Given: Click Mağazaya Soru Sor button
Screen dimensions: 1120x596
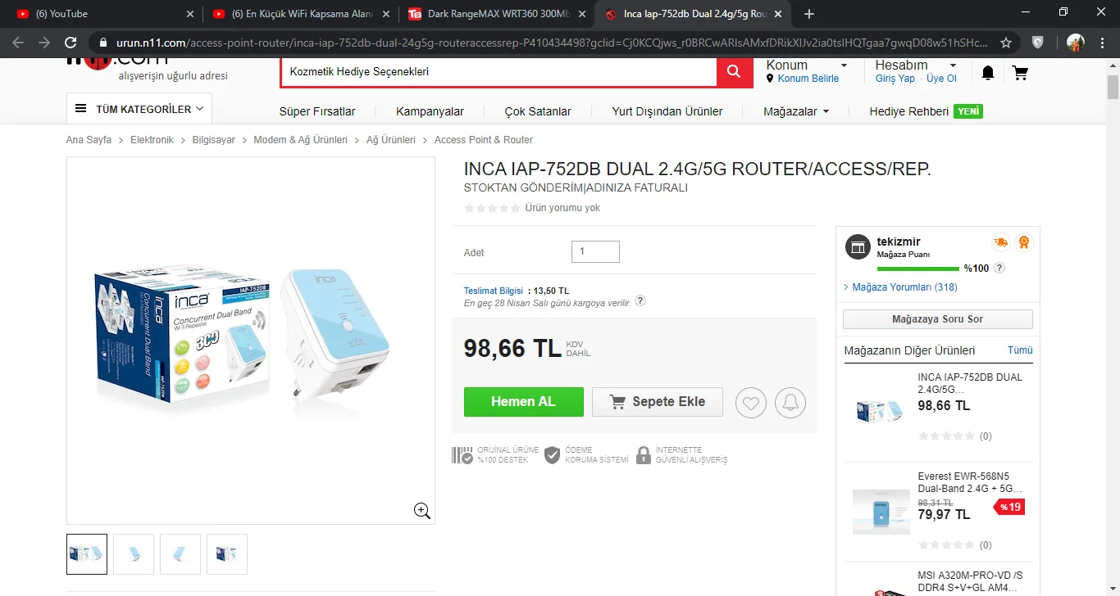Looking at the screenshot, I should pos(938,319).
